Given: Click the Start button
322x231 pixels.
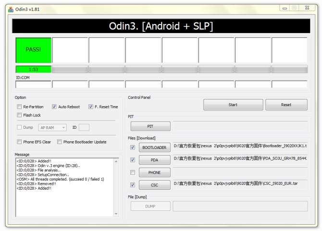Looking at the screenshot, I should pyautogui.click(x=233, y=105).
